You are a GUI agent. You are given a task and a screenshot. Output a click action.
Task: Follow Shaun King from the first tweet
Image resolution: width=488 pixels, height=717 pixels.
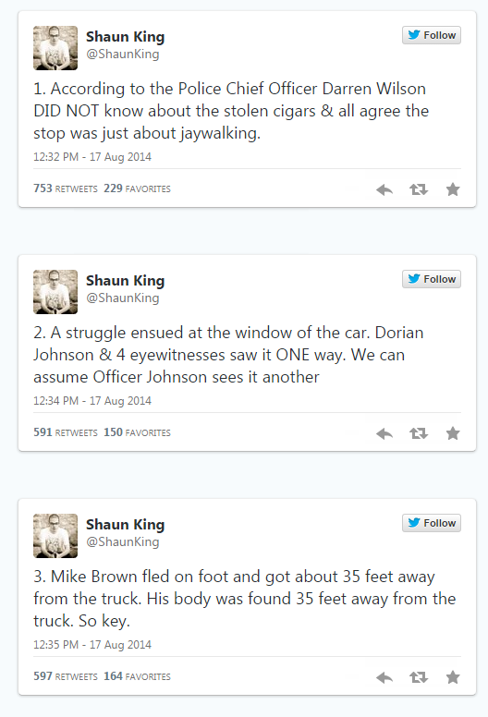[x=432, y=35]
